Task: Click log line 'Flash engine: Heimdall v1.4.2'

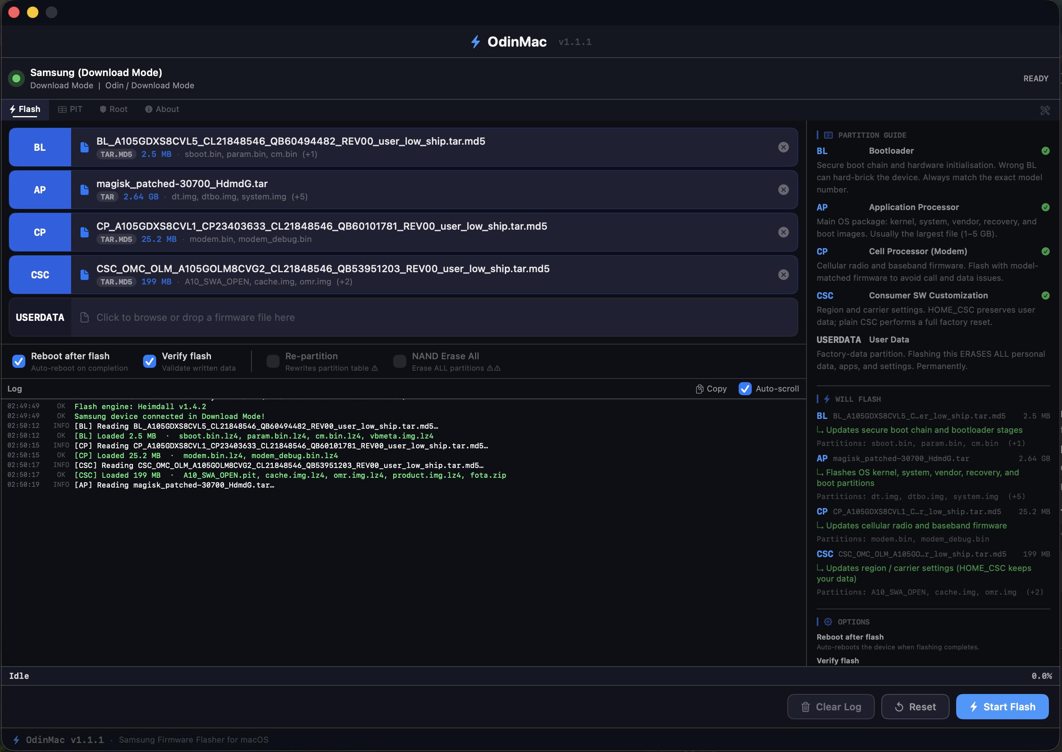Action: (140, 407)
